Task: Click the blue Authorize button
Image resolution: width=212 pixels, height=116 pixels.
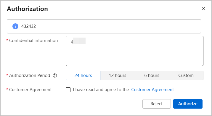Action: [188, 104]
